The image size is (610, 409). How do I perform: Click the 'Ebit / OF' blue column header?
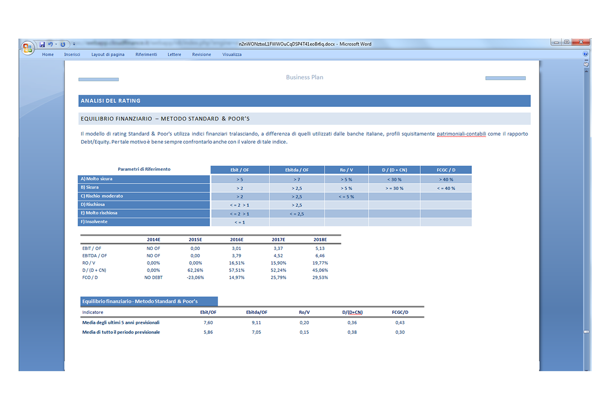[x=240, y=170]
